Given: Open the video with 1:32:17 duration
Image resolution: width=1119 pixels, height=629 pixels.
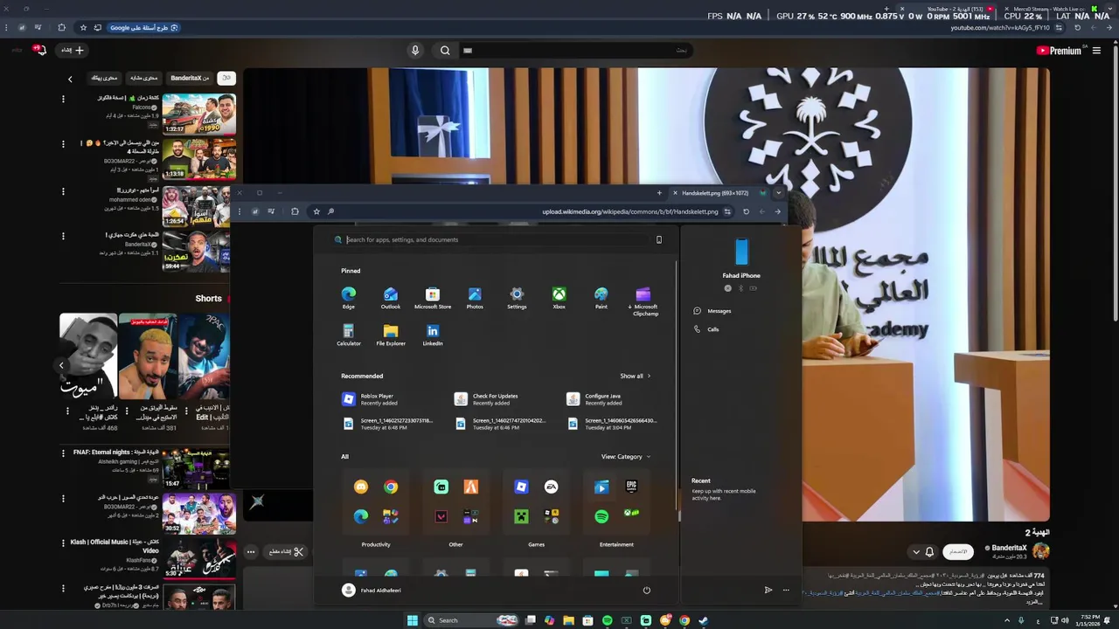Looking at the screenshot, I should pyautogui.click(x=198, y=114).
